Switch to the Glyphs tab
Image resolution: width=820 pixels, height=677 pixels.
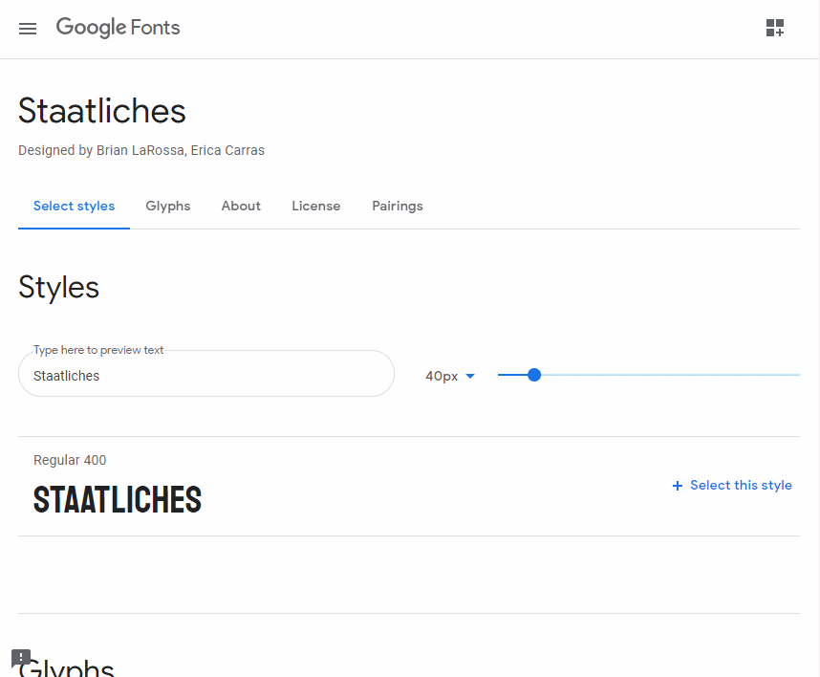pyautogui.click(x=168, y=207)
